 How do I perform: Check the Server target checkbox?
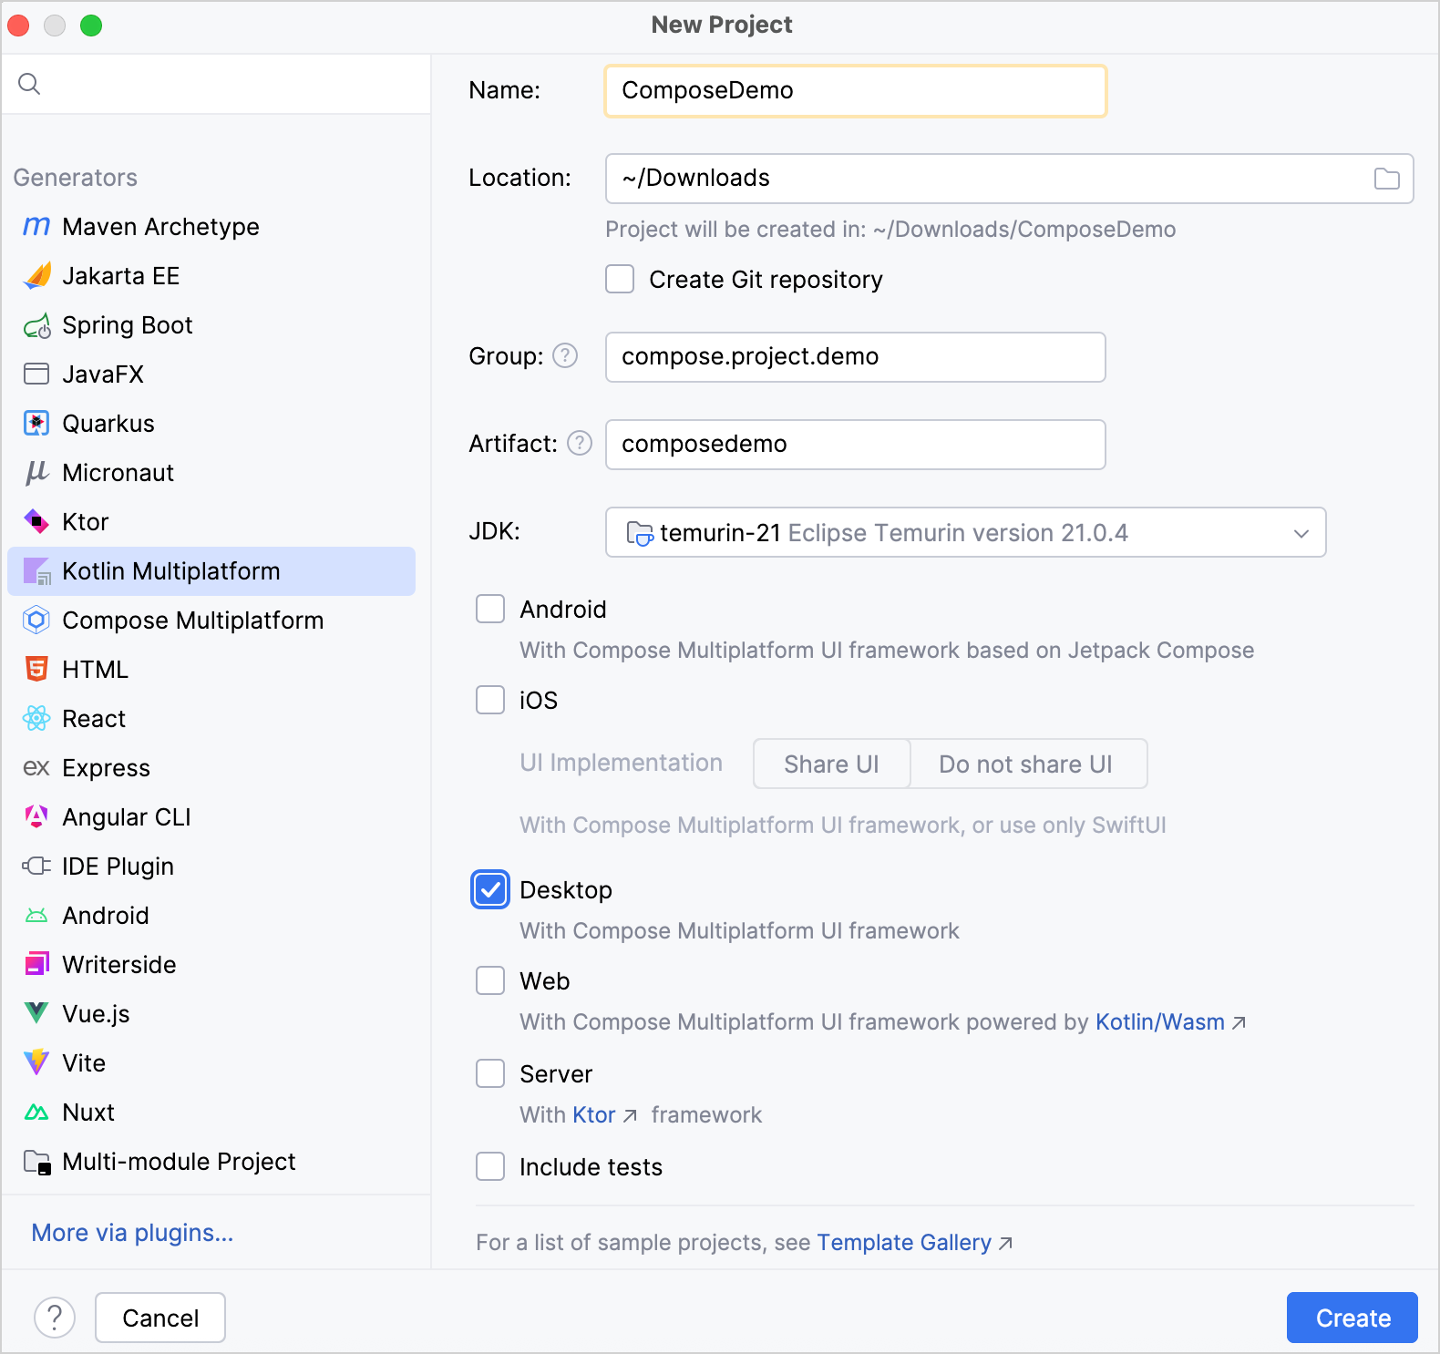pos(490,1073)
